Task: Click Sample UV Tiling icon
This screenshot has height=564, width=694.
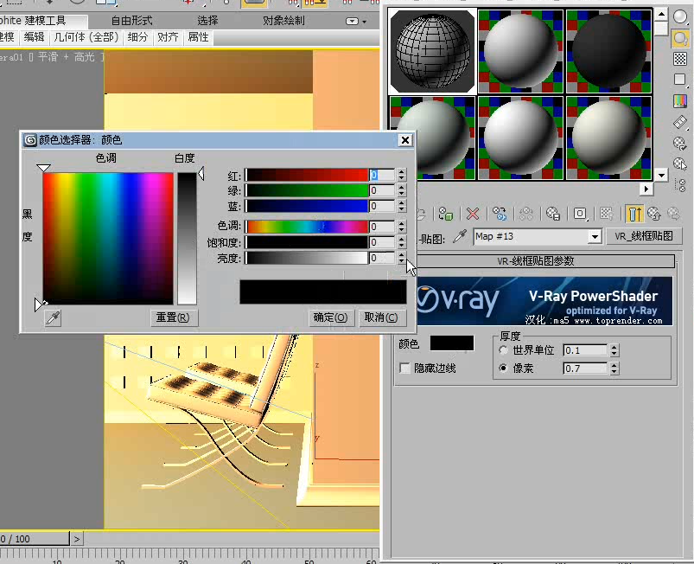Action: pyautogui.click(x=680, y=80)
